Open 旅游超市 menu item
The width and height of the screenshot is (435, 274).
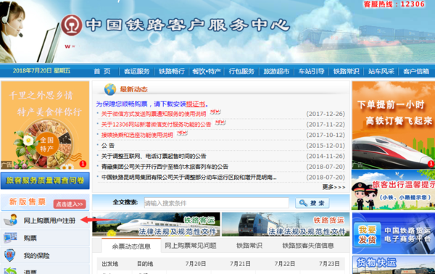tap(276, 71)
